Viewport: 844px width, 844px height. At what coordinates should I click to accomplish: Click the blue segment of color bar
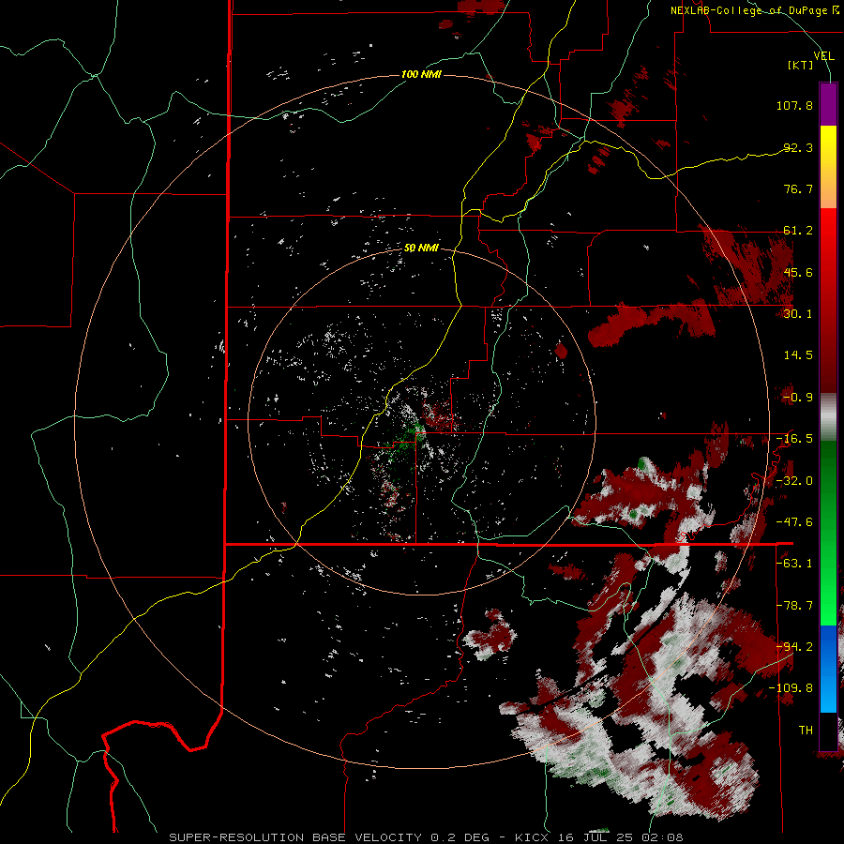pos(828,669)
